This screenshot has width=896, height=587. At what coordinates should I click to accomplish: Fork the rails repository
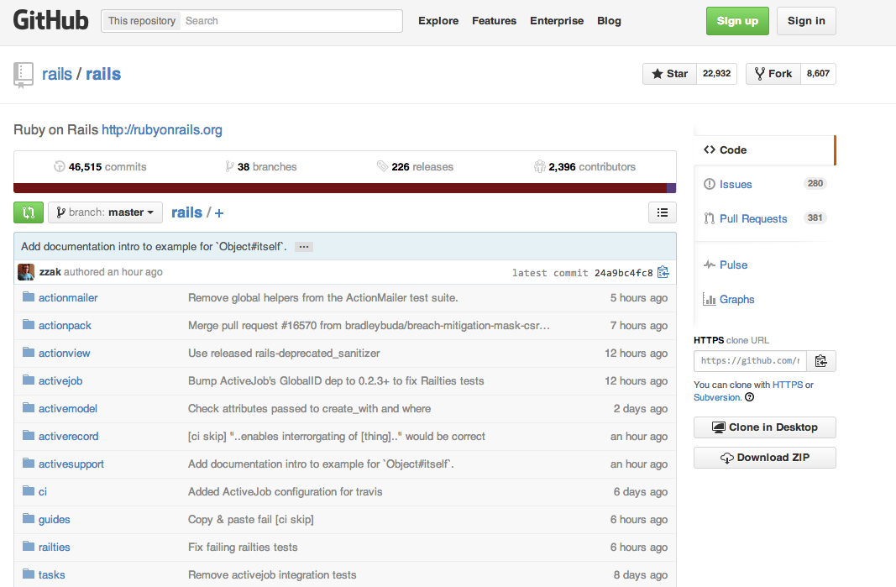tap(772, 73)
